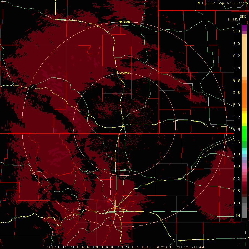Click the '9.0' scale value
Viewport: 249px width, 249px height.
(237, 43)
